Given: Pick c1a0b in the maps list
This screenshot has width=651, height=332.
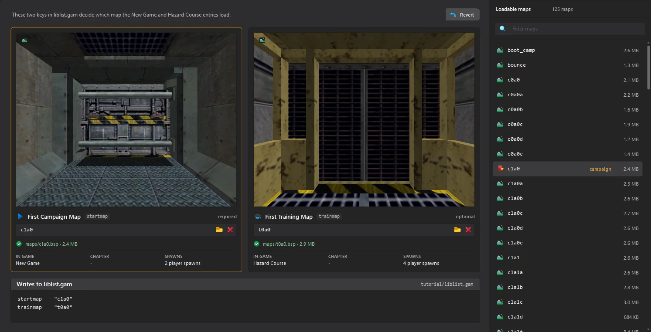Looking at the screenshot, I should click(x=567, y=199).
